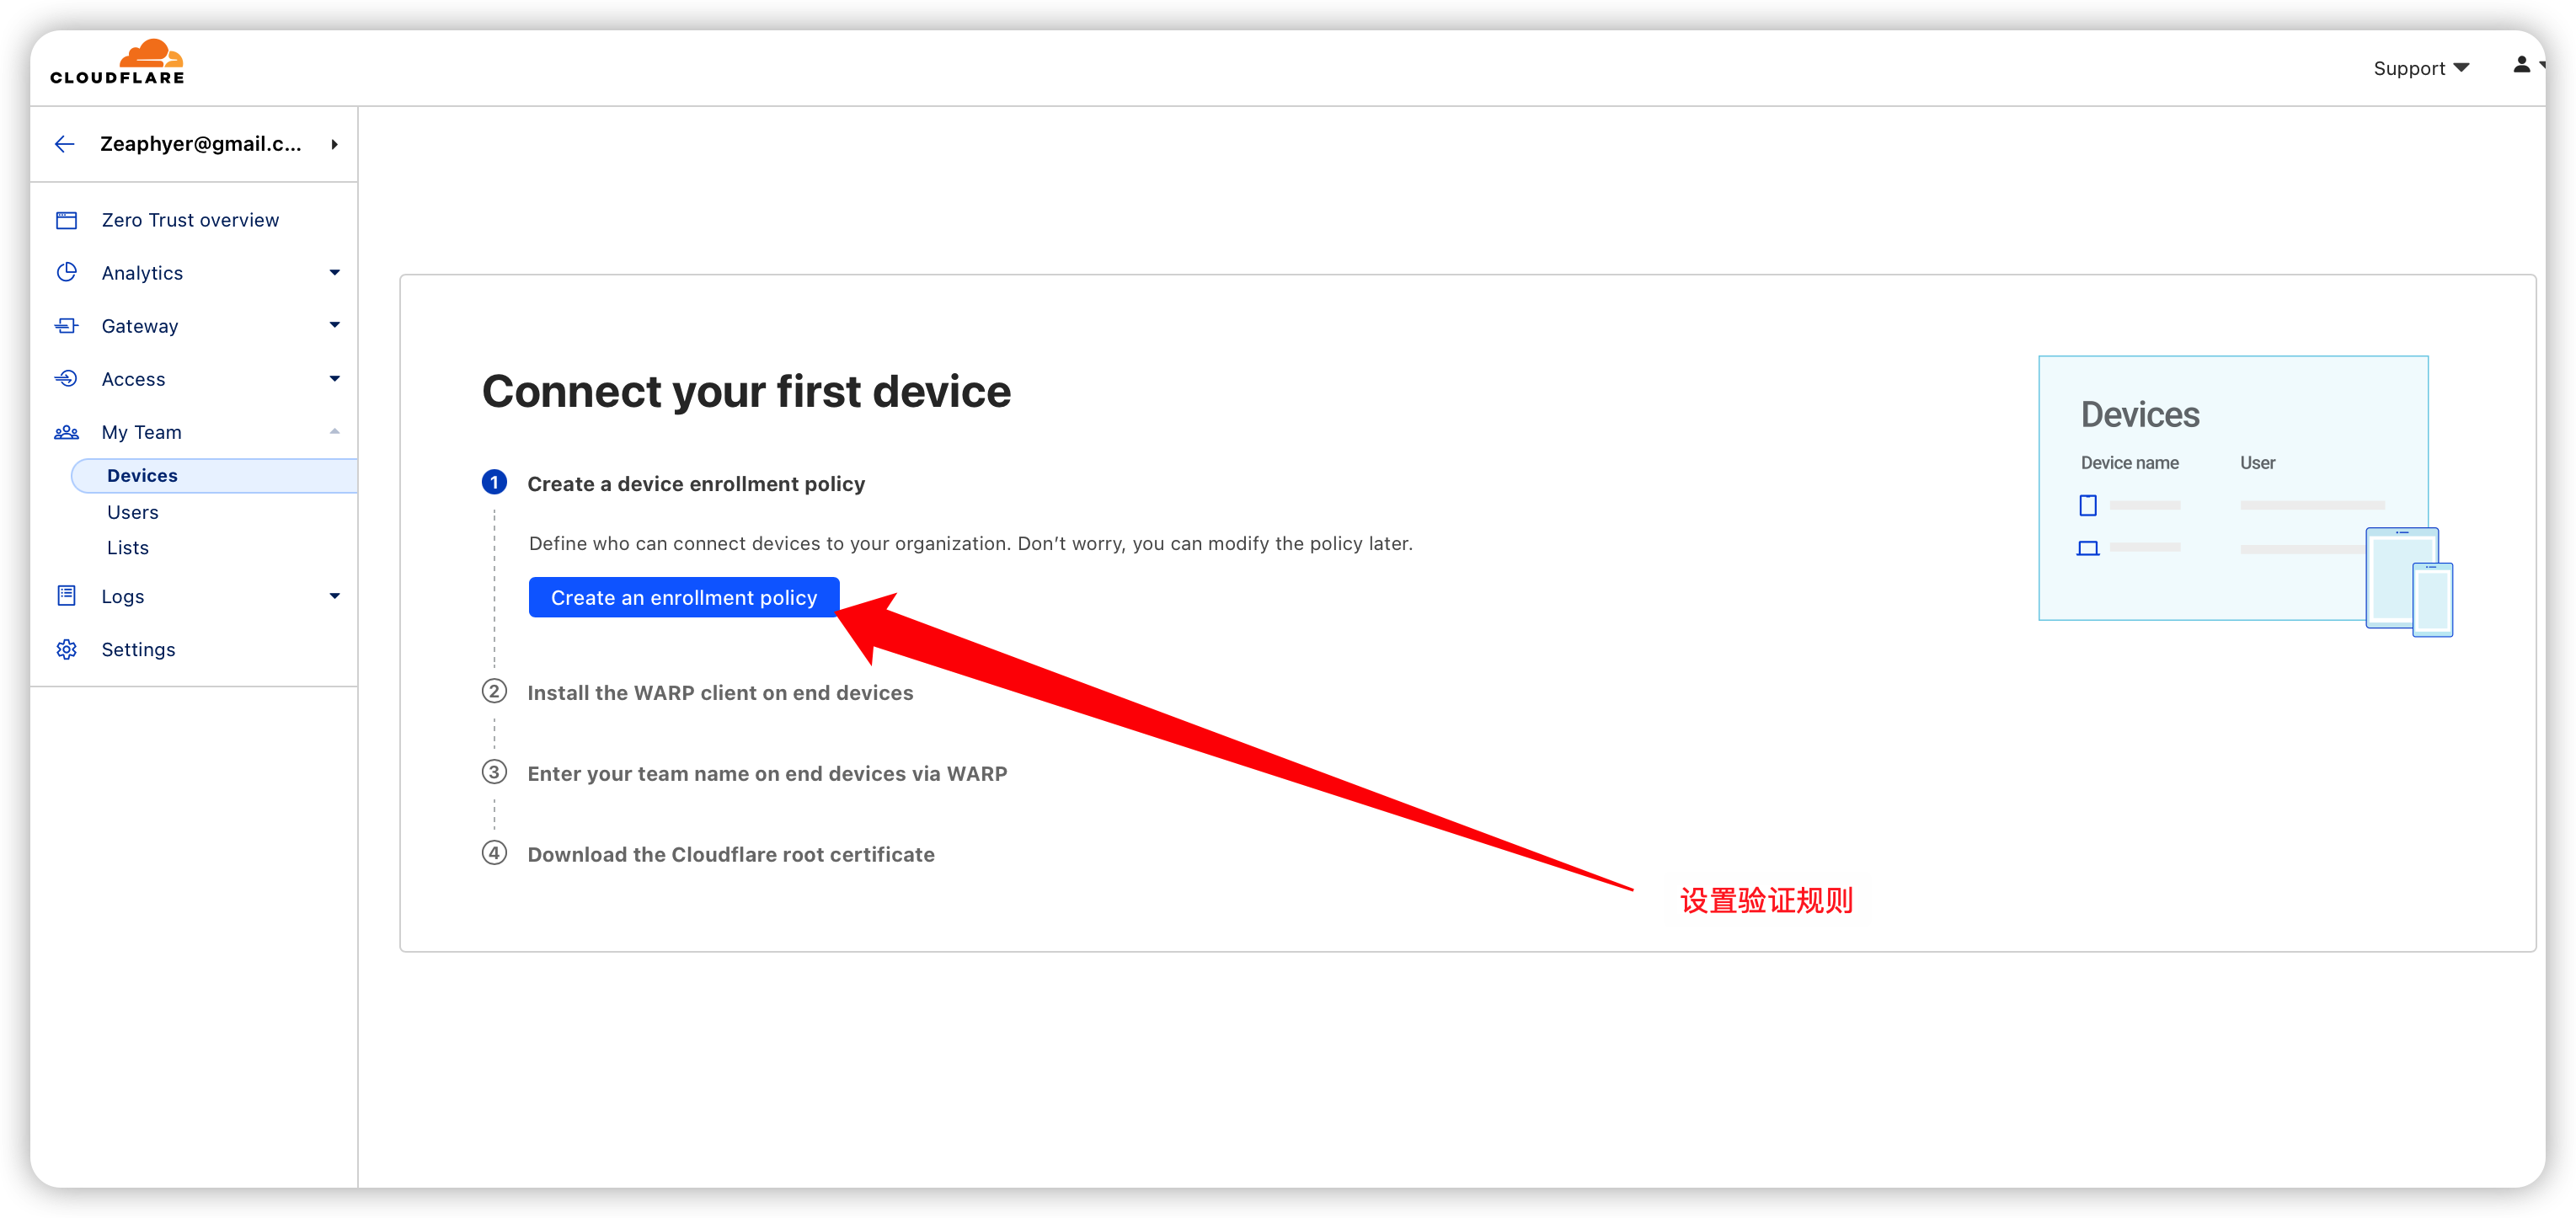The width and height of the screenshot is (2576, 1218).
Task: Click the Logs sidebar icon
Action: [64, 596]
